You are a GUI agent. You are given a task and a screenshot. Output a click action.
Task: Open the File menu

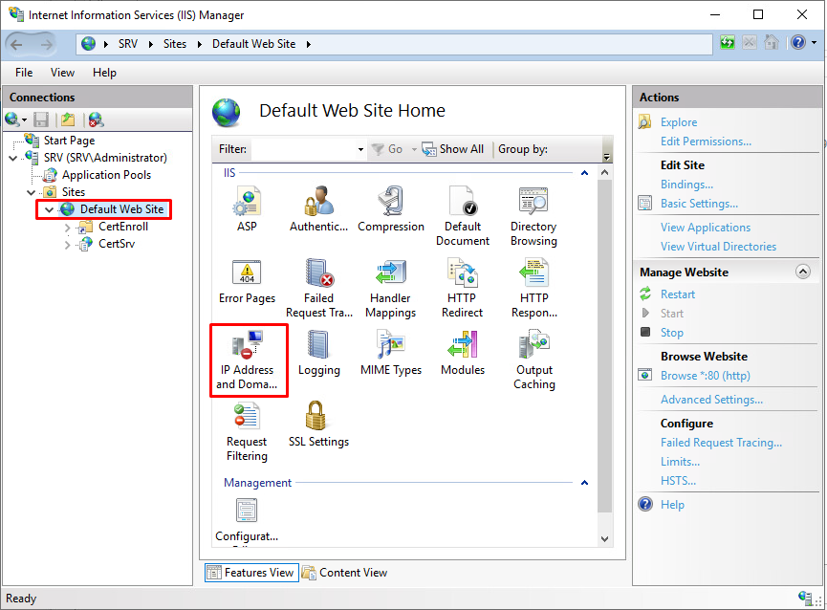24,73
